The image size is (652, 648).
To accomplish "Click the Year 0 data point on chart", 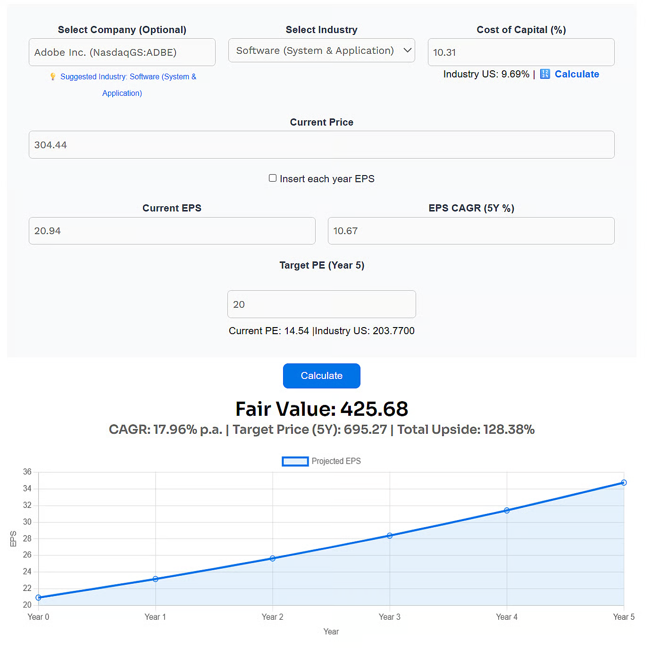I will pos(39,598).
